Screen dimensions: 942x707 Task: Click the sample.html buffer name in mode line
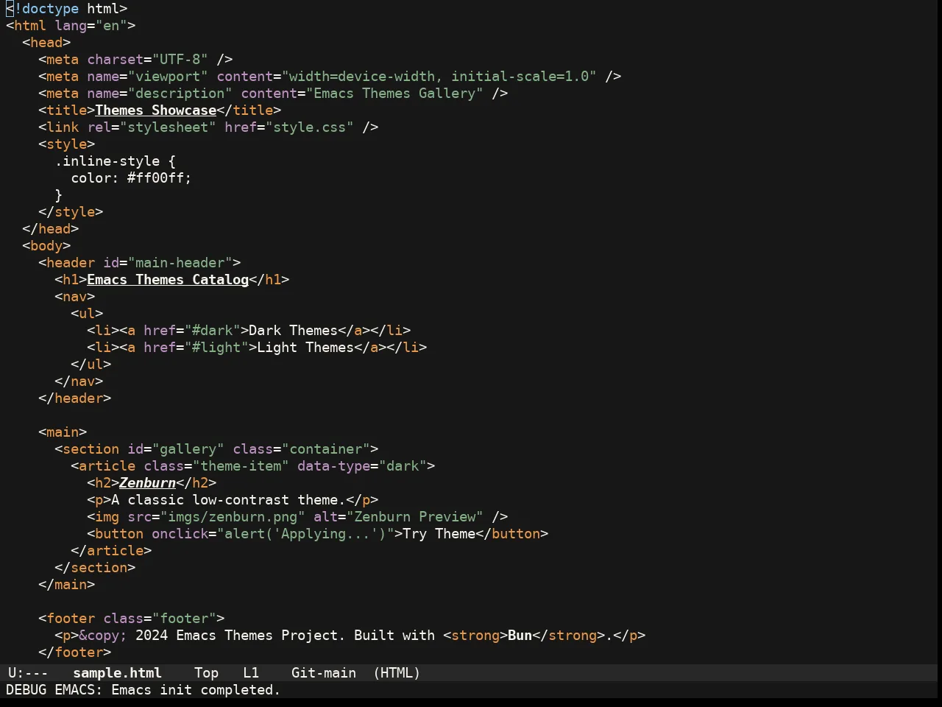point(117,673)
